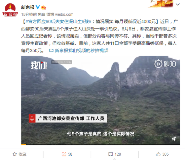Viewport: 185px width, 160px height.
Task: Like the post with thumbs-up 305
Action: [162, 154]
